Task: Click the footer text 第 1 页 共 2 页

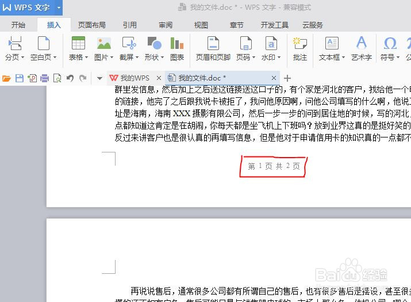Action: pyautogui.click(x=274, y=166)
